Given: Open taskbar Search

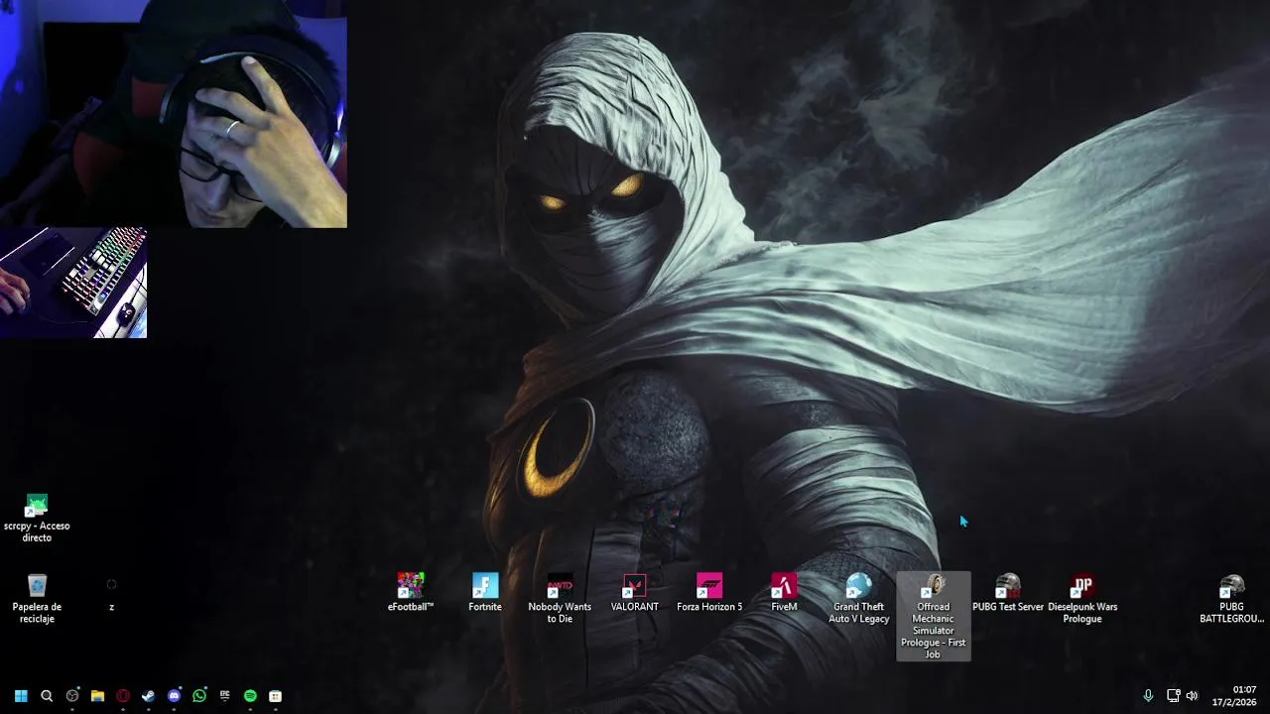Looking at the screenshot, I should point(47,696).
